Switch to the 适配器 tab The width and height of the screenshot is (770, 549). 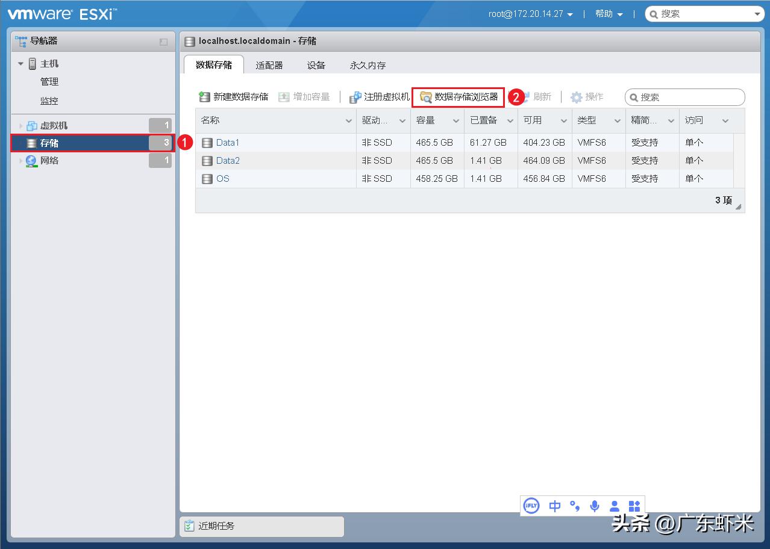click(269, 64)
